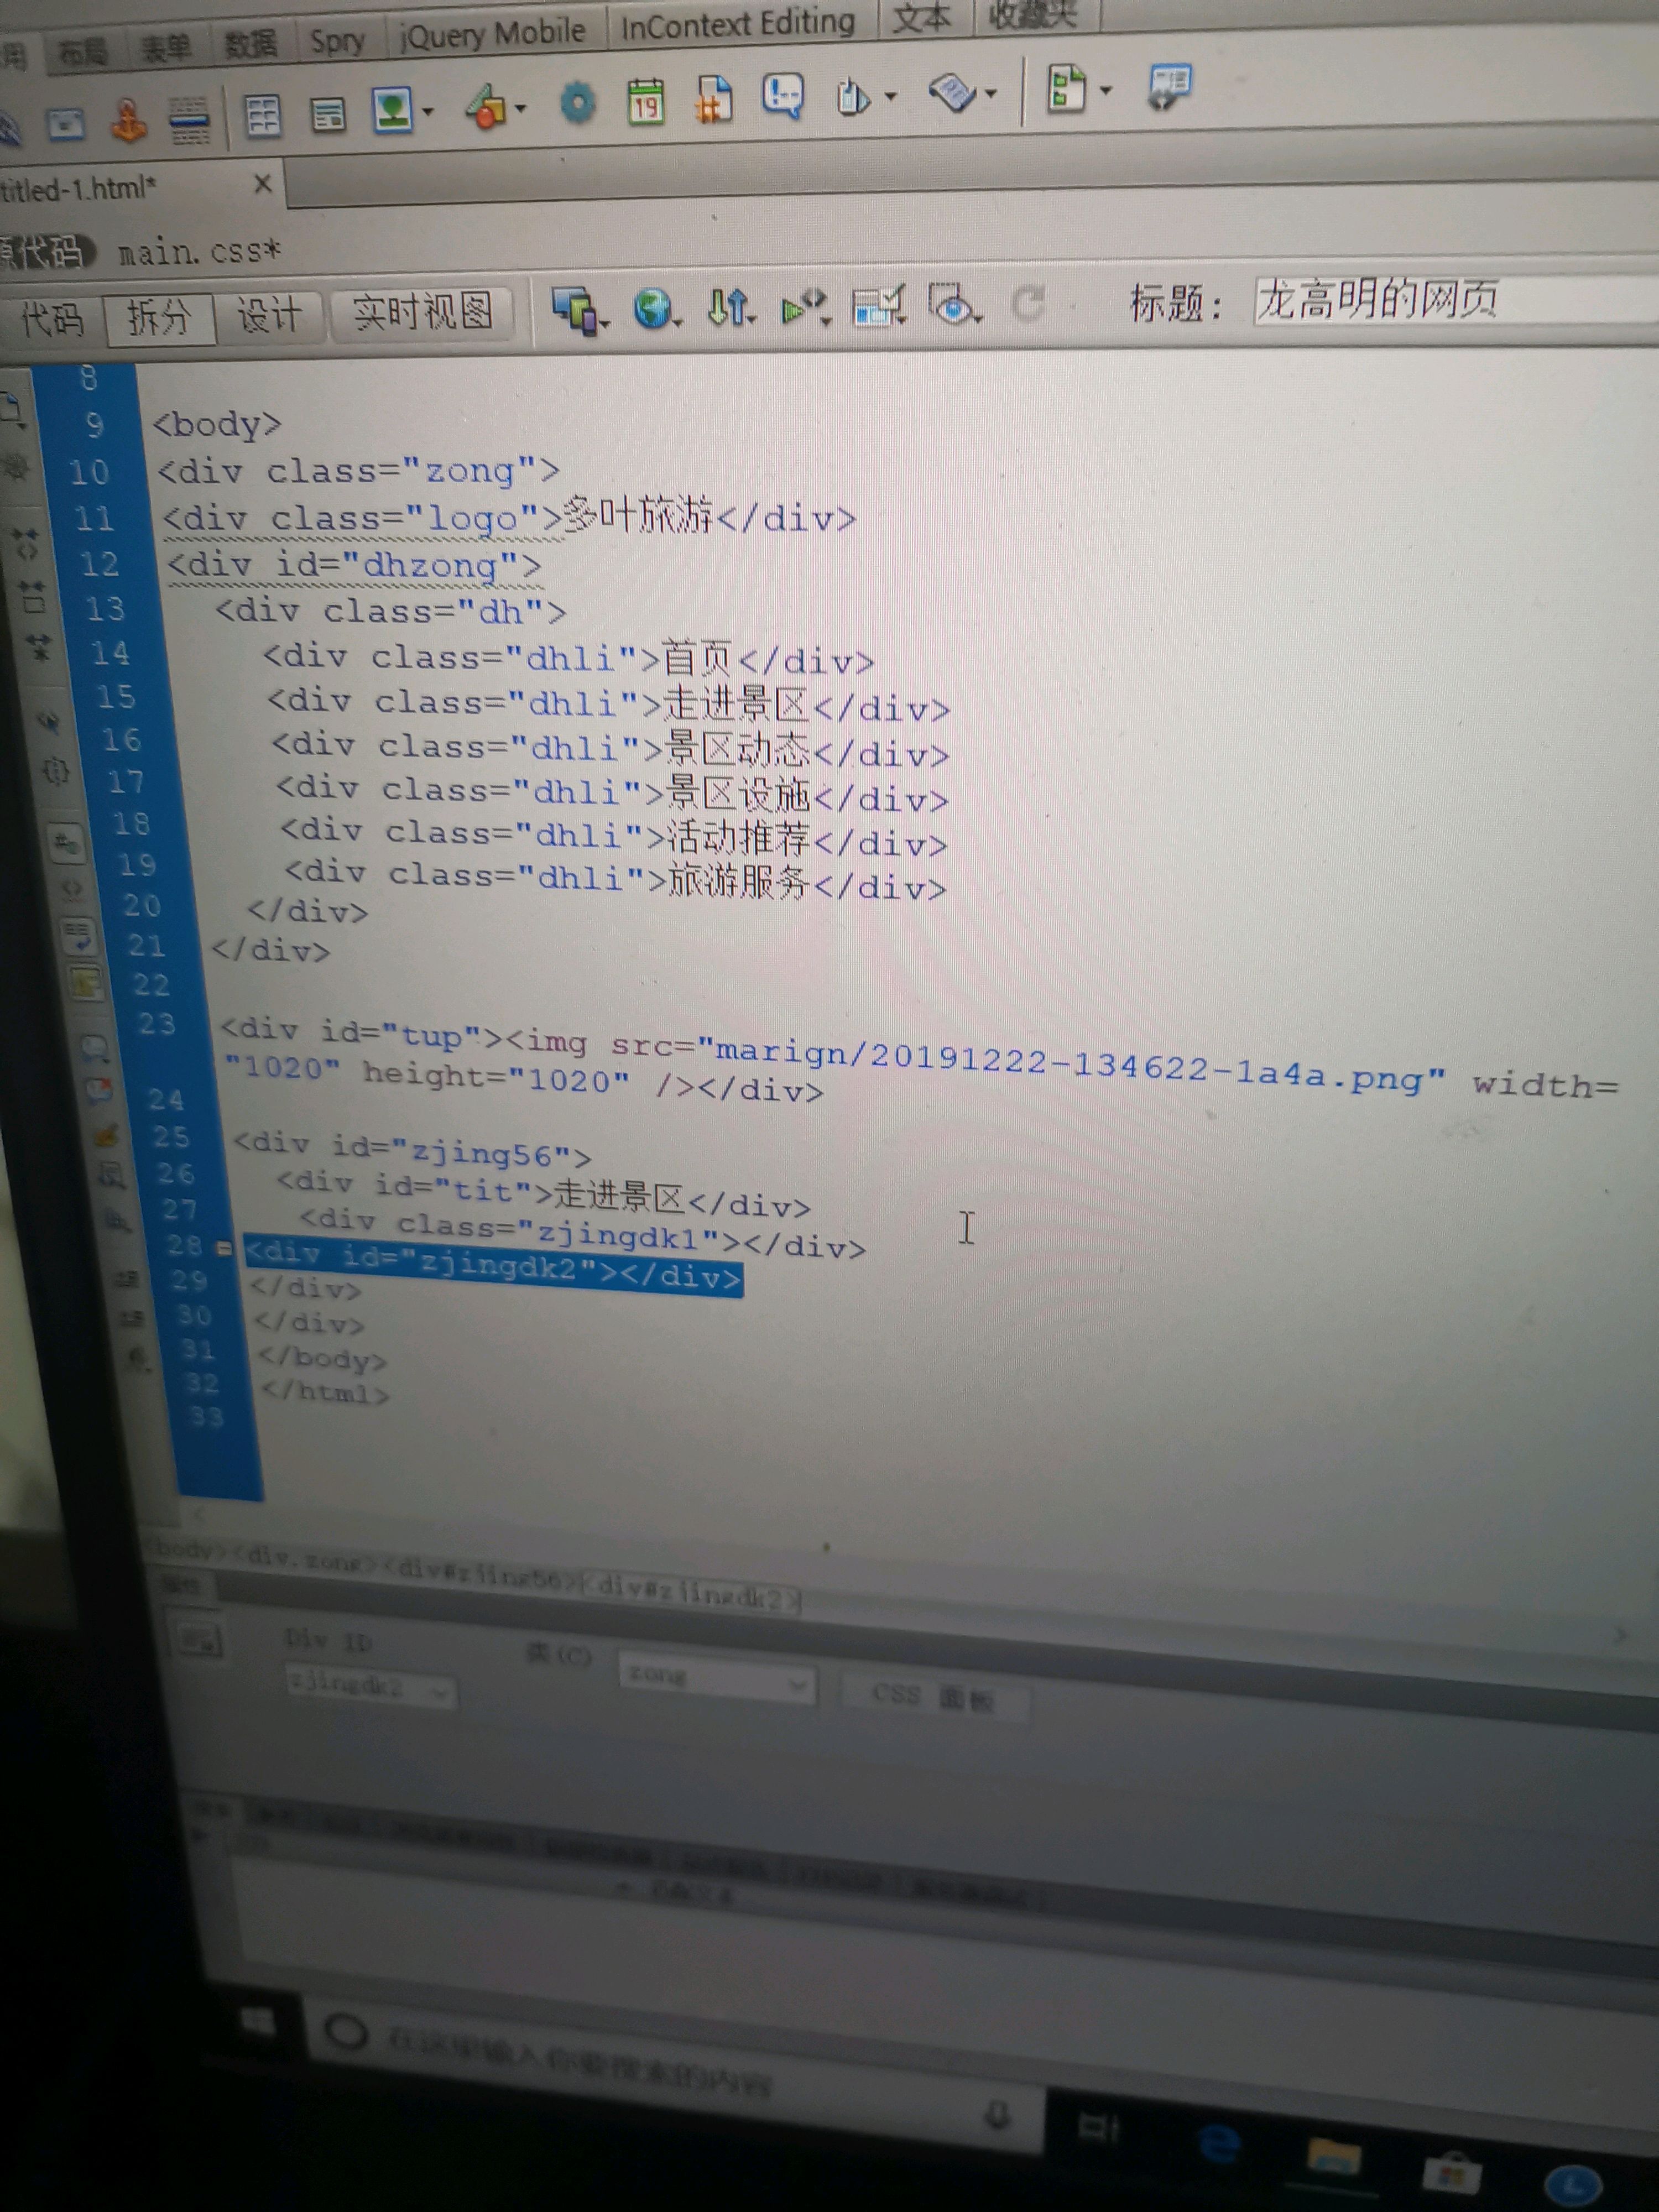Insert the date with calendar icon
This screenshot has width=1659, height=2212.
click(x=645, y=101)
